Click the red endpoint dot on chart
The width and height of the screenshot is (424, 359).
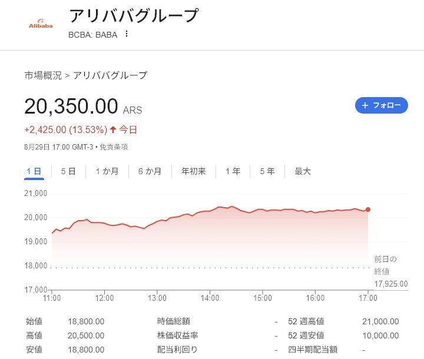coord(367,210)
